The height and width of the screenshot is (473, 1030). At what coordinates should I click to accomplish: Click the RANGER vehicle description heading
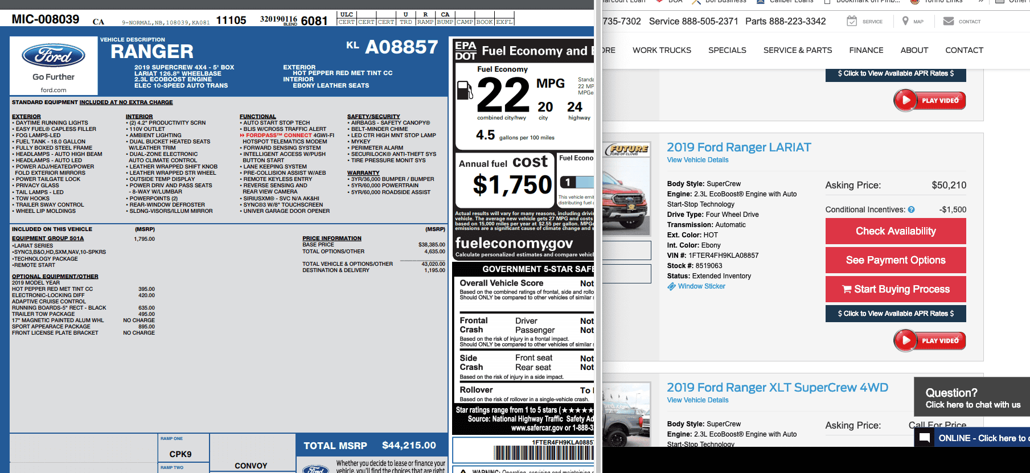click(152, 52)
